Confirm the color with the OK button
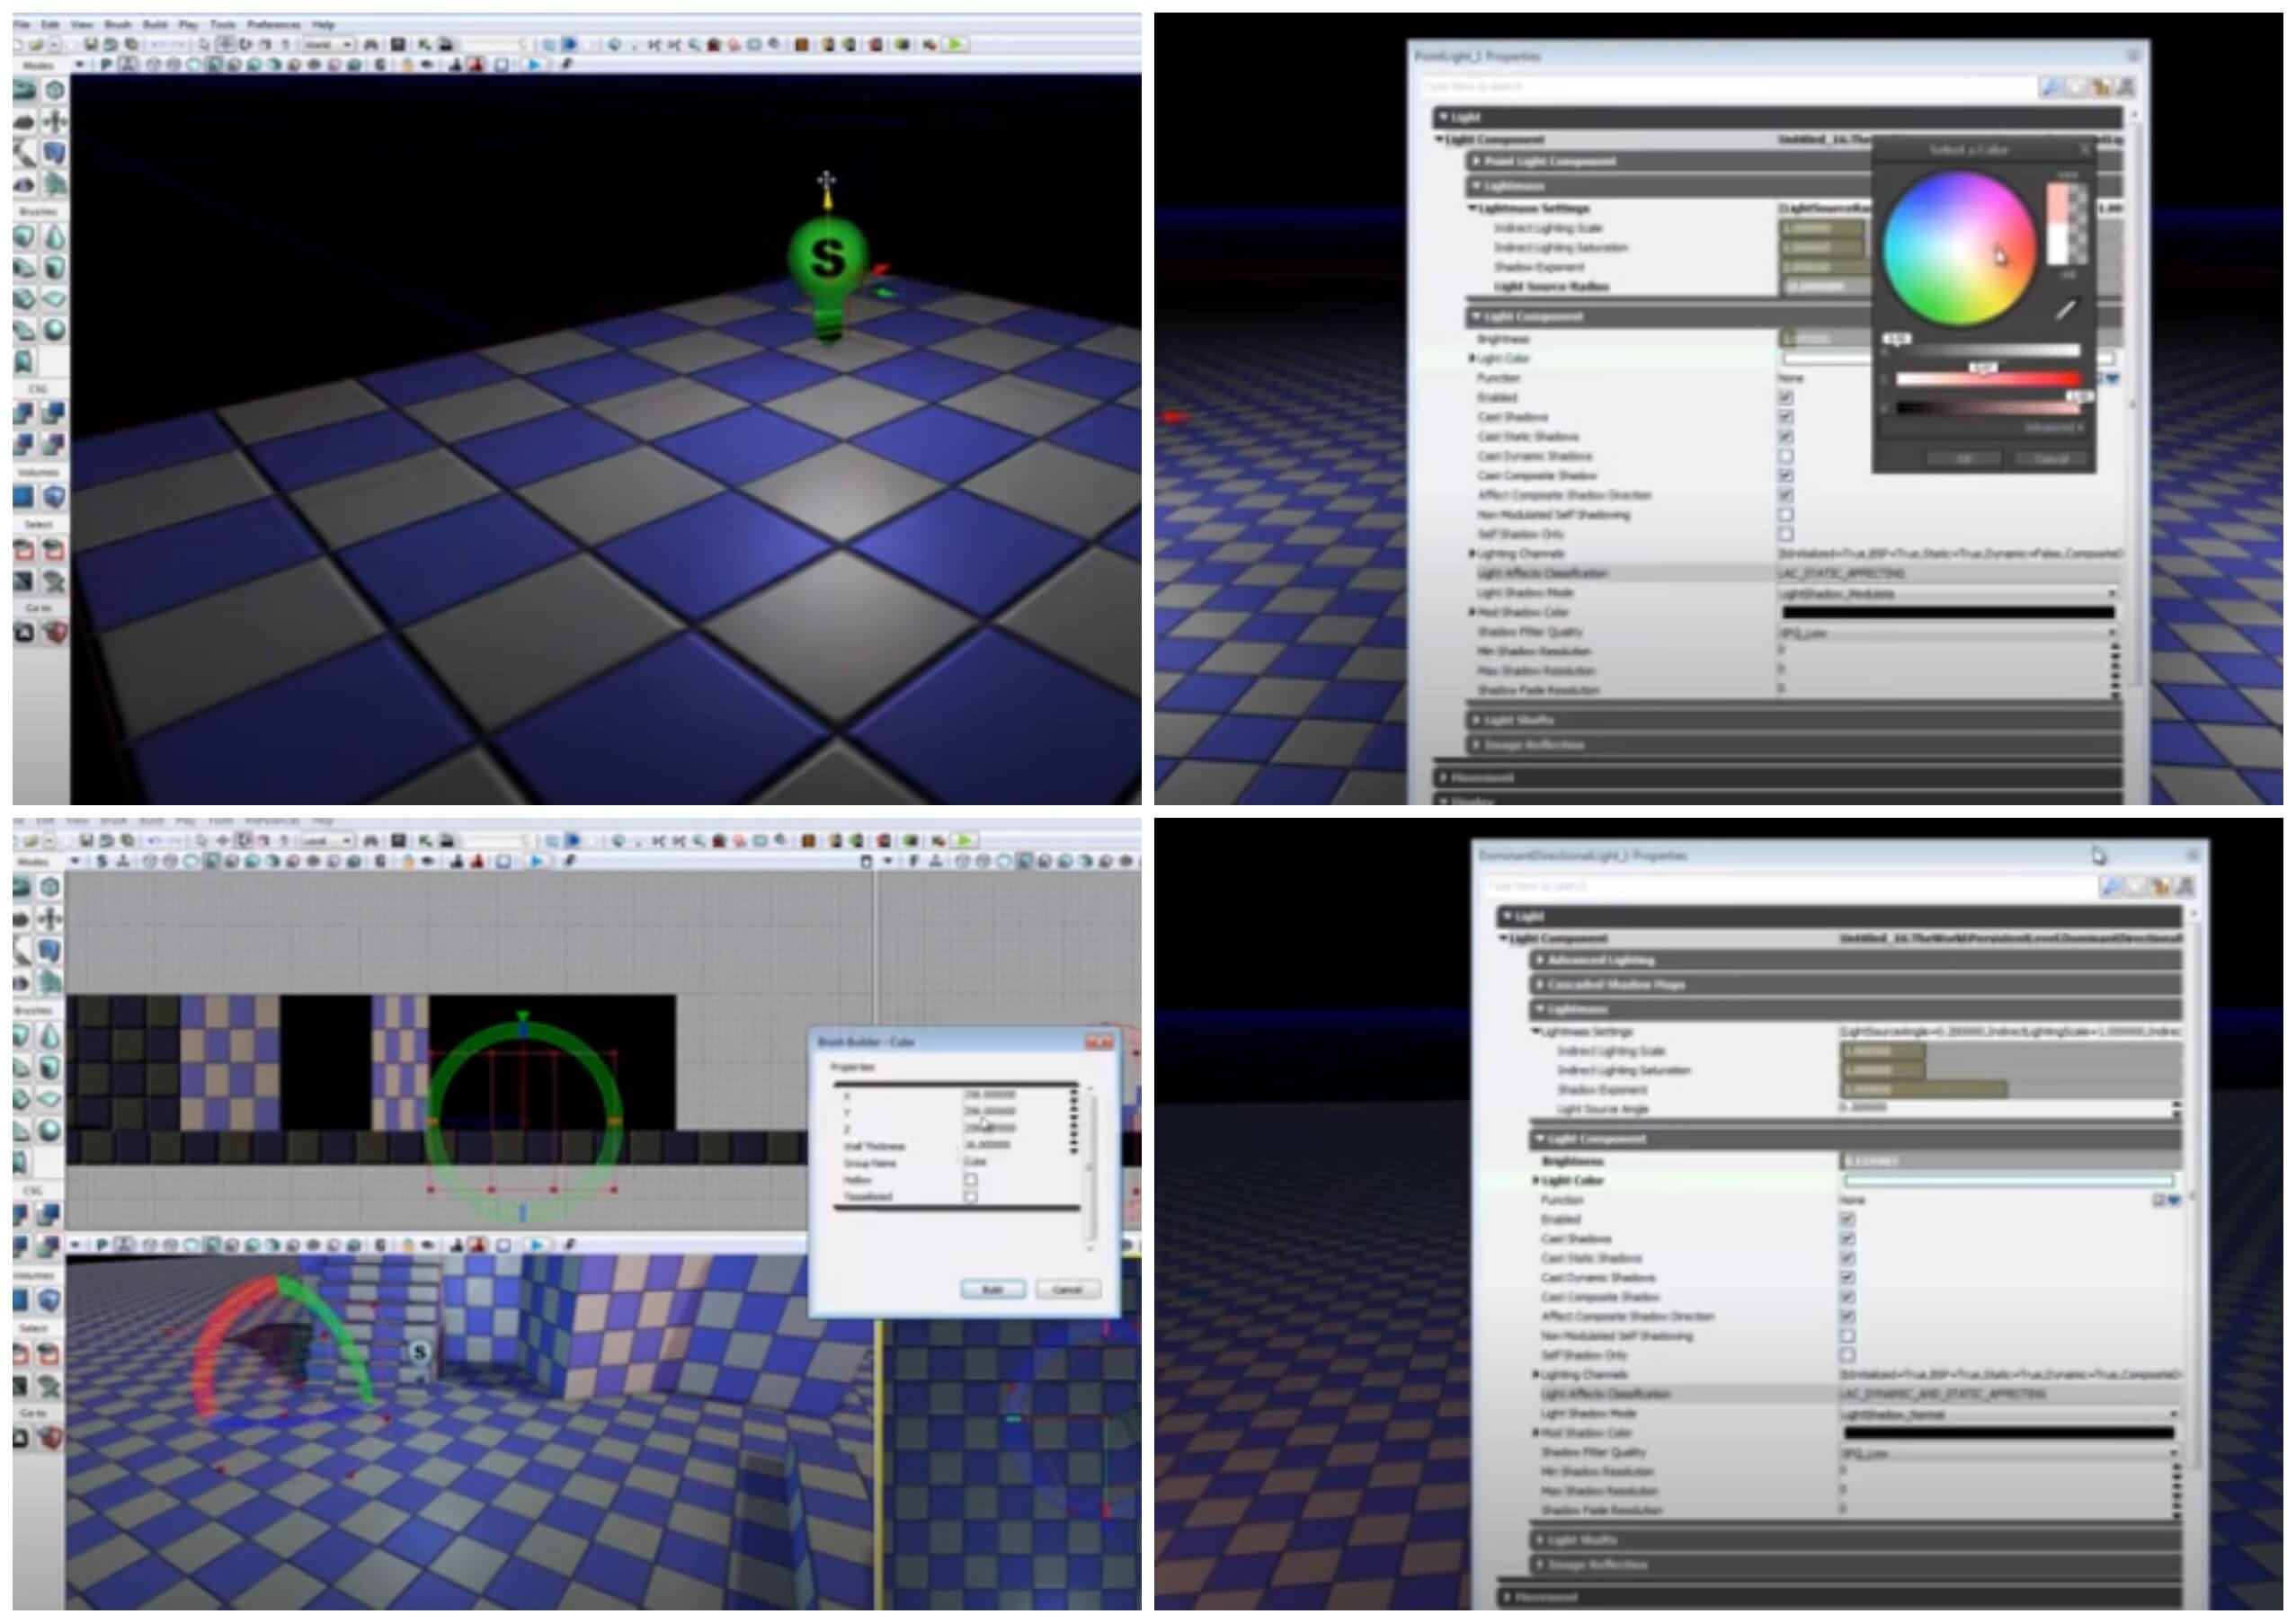The width and height of the screenshot is (2296, 1623). pyautogui.click(x=1964, y=460)
